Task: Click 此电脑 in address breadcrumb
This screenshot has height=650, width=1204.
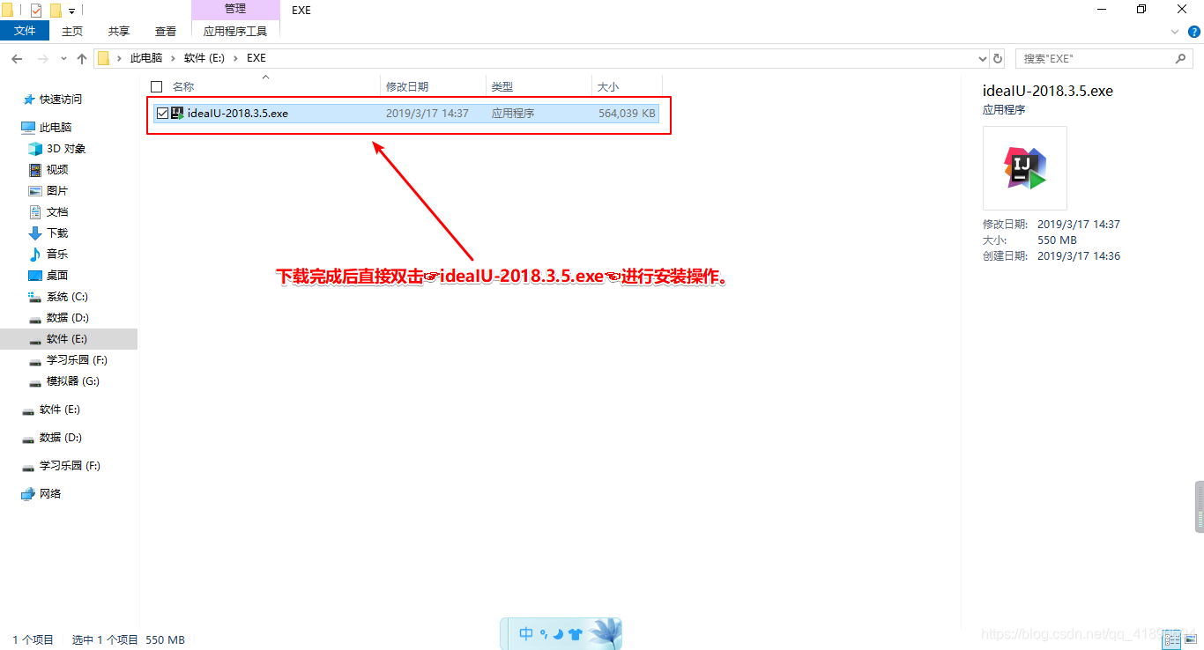Action: coord(146,58)
